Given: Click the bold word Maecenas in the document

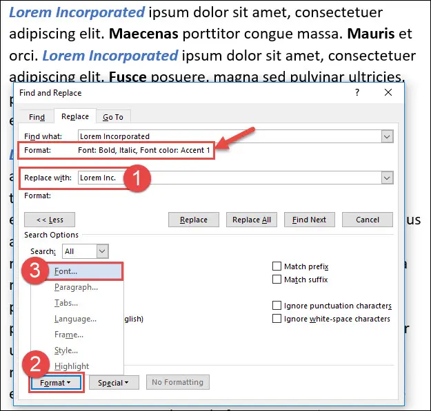Looking at the screenshot, I should 143,34.
